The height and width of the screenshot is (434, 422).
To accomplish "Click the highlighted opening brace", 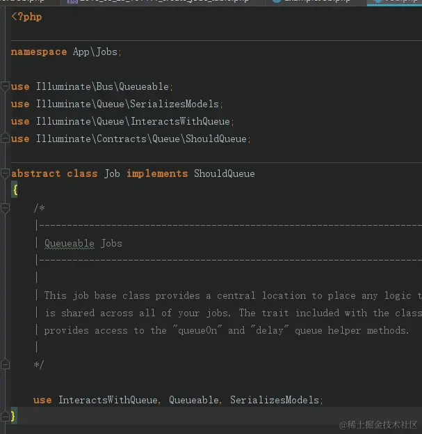I will (x=15, y=190).
